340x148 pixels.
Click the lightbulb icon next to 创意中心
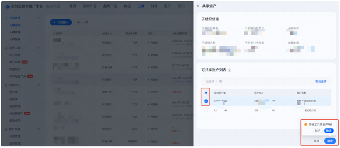click(x=6, y=85)
